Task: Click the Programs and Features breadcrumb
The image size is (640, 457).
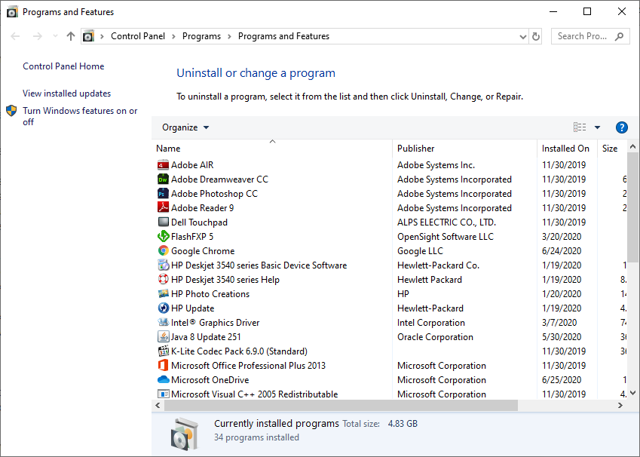Action: (x=283, y=36)
